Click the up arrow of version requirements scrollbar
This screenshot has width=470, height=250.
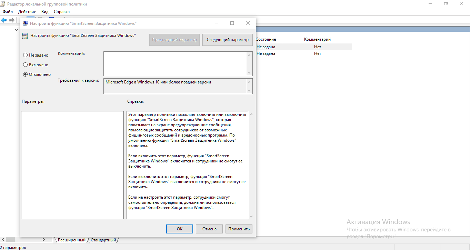click(249, 82)
